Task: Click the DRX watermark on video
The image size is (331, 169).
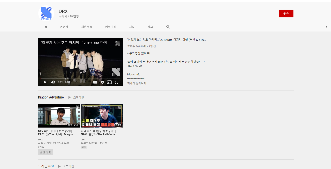Action: [x=116, y=72]
